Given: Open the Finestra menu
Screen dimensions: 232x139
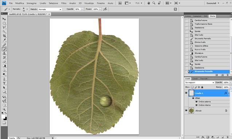Looking at the screenshot, I should coord(101,3).
